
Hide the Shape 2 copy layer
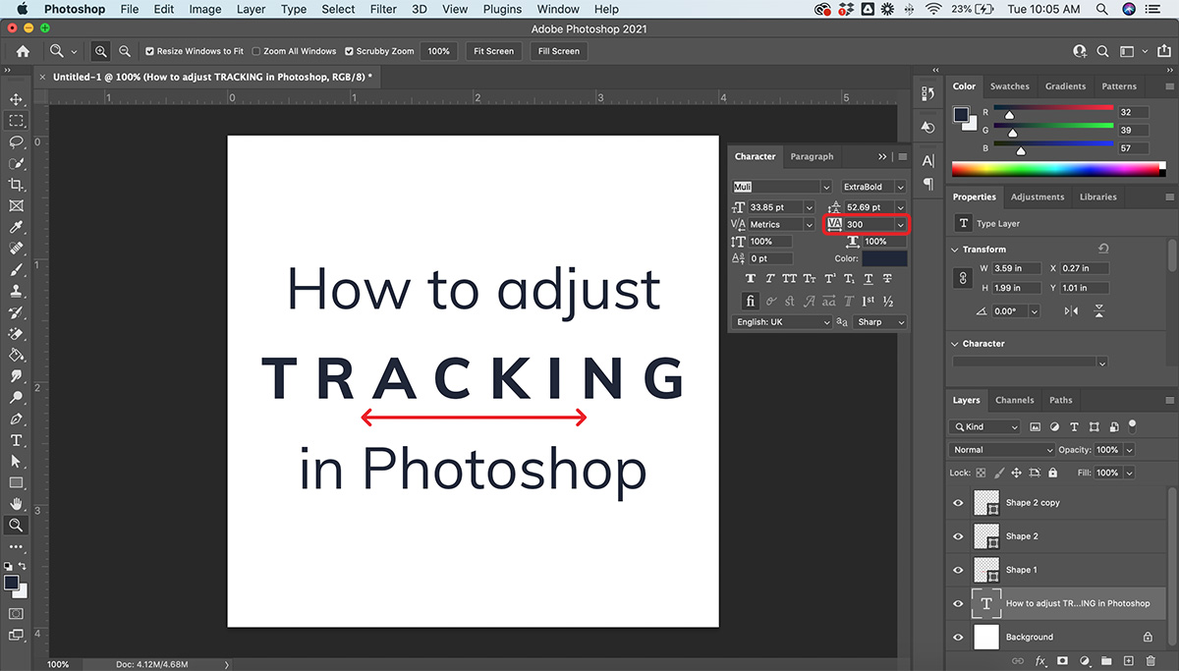click(x=958, y=503)
